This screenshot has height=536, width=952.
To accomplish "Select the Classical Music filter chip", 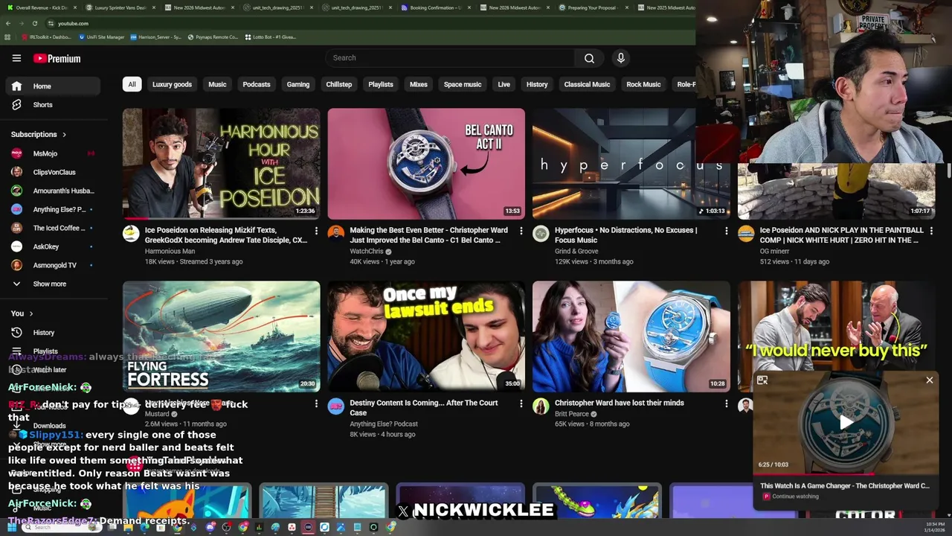I will point(587,84).
